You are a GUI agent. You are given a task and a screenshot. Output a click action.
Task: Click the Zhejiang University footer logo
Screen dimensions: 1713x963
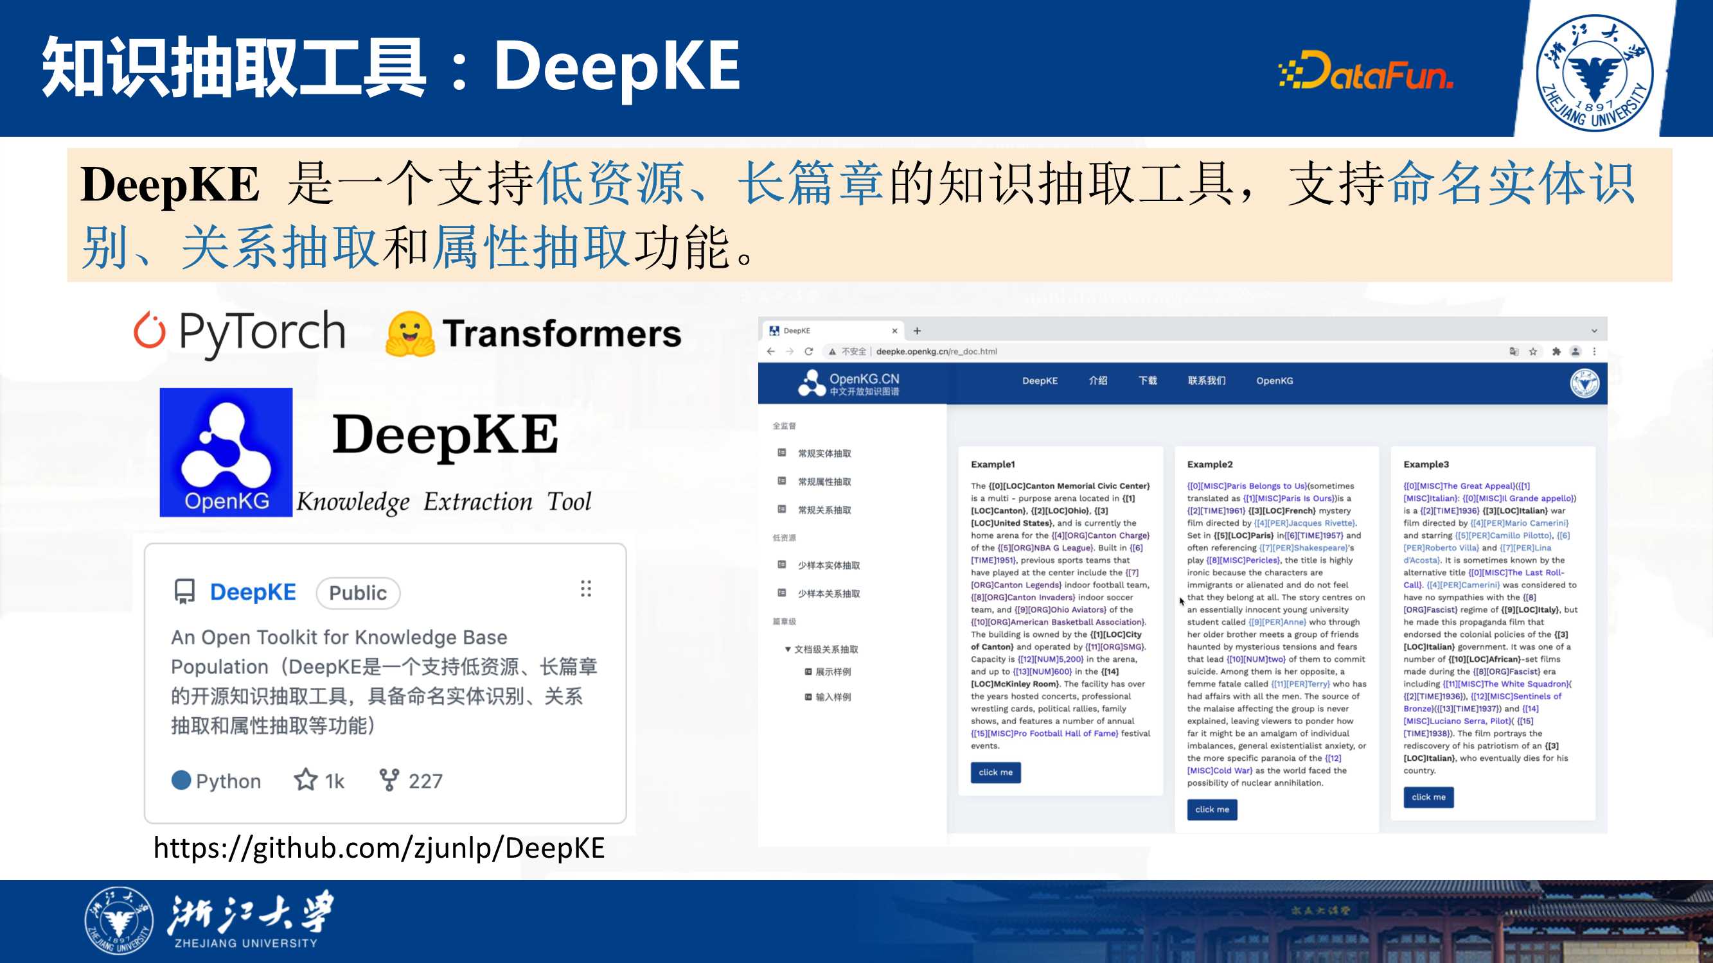(209, 921)
